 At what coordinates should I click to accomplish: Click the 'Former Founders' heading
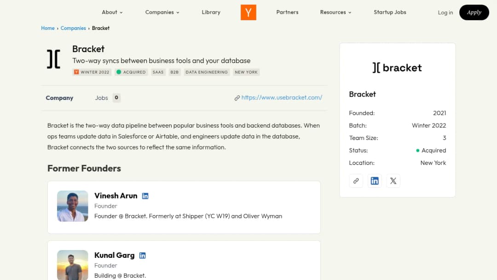[84, 169]
